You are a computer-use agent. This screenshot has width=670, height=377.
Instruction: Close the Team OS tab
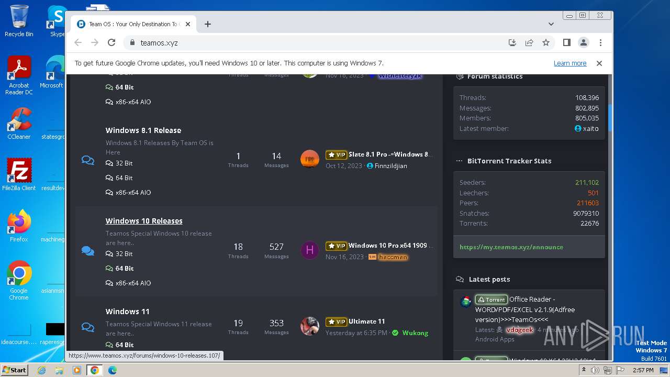click(188, 24)
